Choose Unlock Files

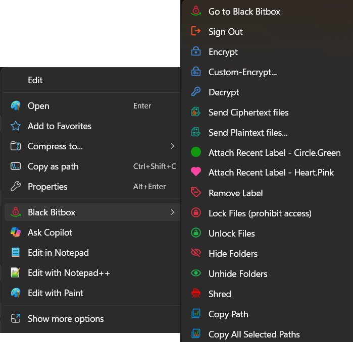click(232, 234)
